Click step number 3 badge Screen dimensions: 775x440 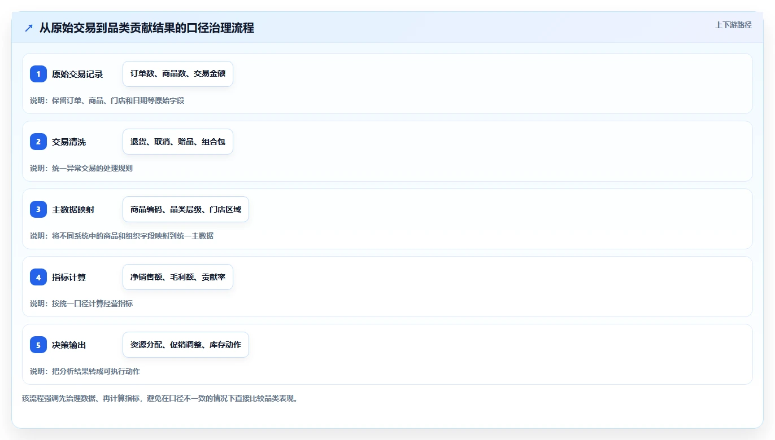(x=38, y=209)
